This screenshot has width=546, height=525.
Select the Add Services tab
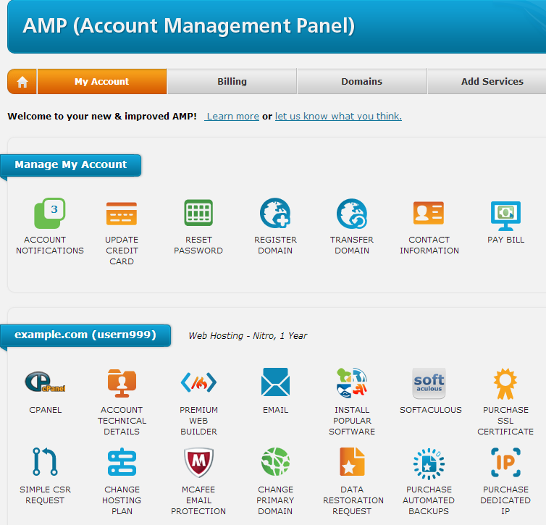(492, 82)
